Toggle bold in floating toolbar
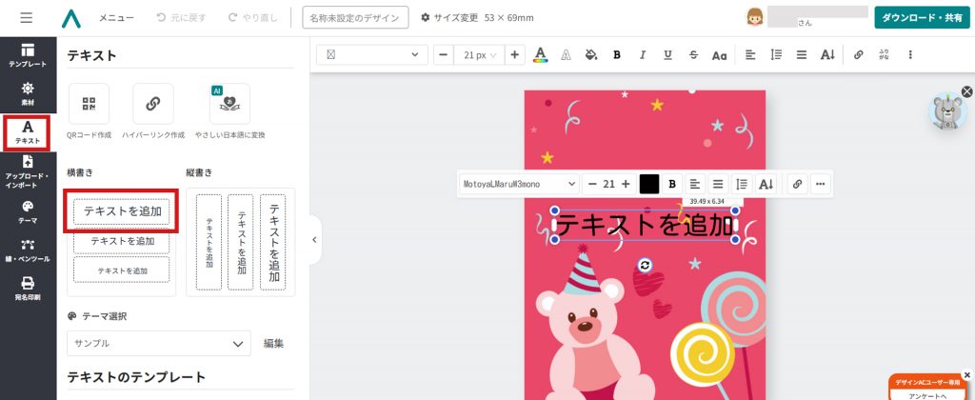Viewport: 975px width, 400px height. tap(671, 184)
